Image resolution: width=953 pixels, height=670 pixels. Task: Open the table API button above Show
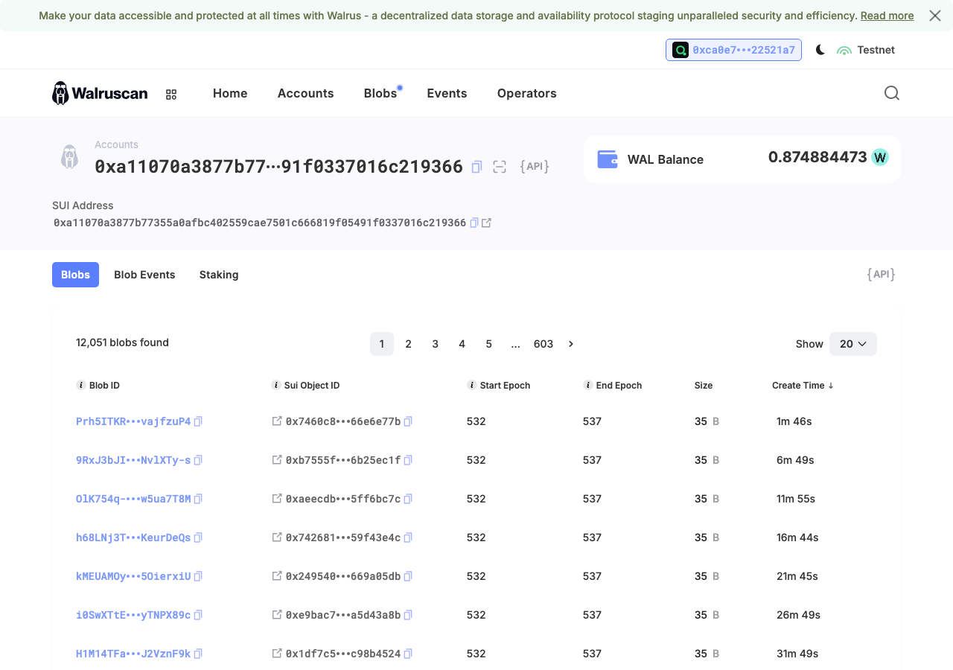click(x=881, y=275)
